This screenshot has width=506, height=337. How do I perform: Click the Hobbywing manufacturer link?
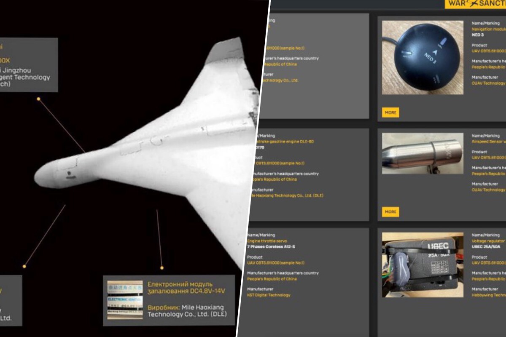click(488, 295)
